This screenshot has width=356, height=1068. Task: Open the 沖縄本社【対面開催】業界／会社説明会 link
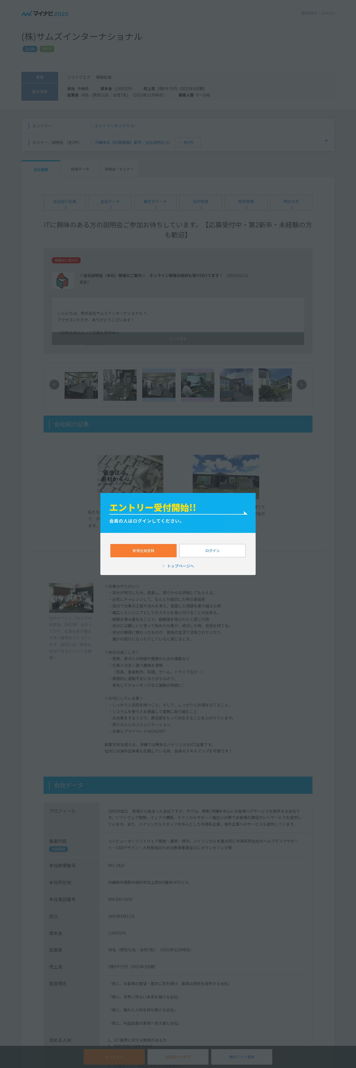click(x=130, y=142)
